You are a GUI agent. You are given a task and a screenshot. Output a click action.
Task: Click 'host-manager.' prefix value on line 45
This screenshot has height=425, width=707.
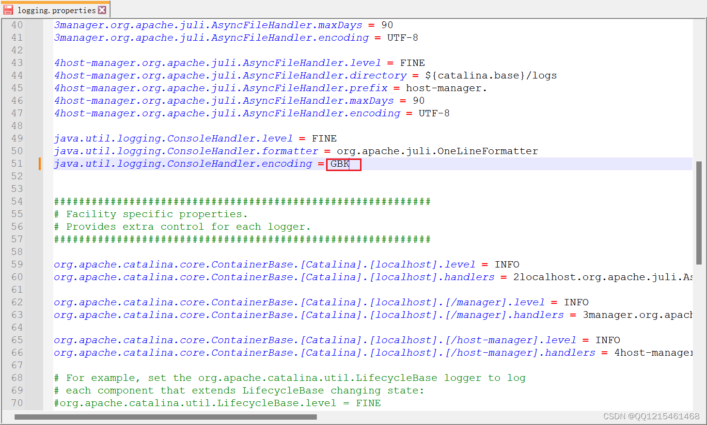click(446, 88)
